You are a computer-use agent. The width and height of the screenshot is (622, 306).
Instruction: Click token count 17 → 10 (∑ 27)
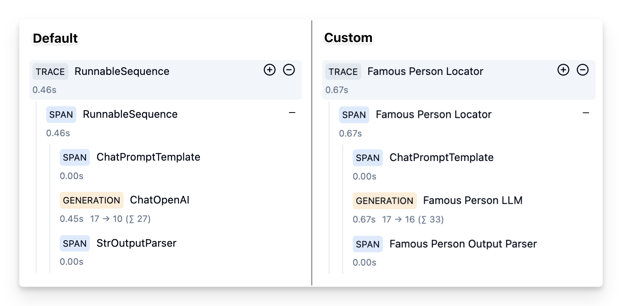pos(120,219)
